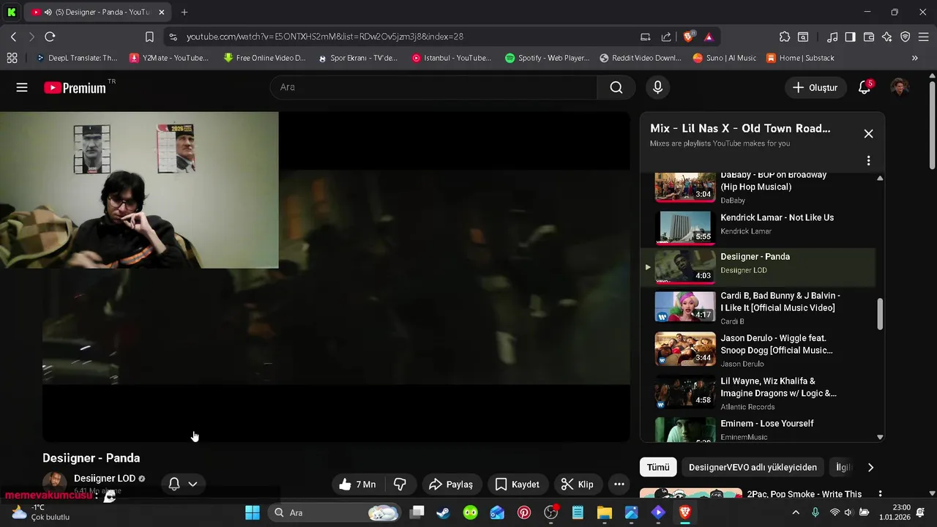Go back to the previous page
This screenshot has height=527, width=937.
pyautogui.click(x=13, y=37)
